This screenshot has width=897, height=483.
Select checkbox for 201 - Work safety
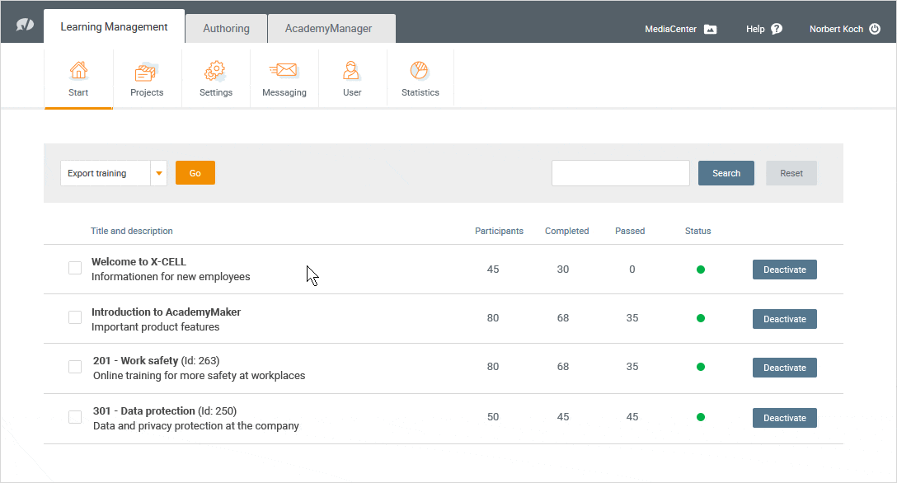(75, 367)
